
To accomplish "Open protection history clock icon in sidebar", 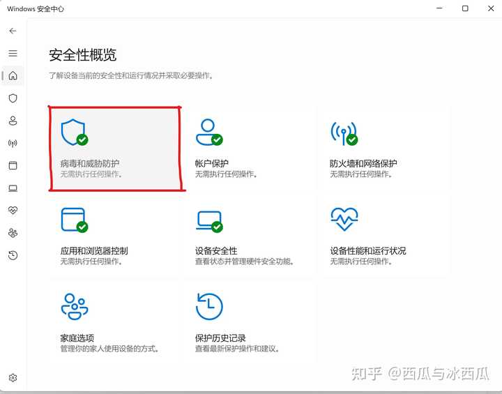I will click(13, 255).
